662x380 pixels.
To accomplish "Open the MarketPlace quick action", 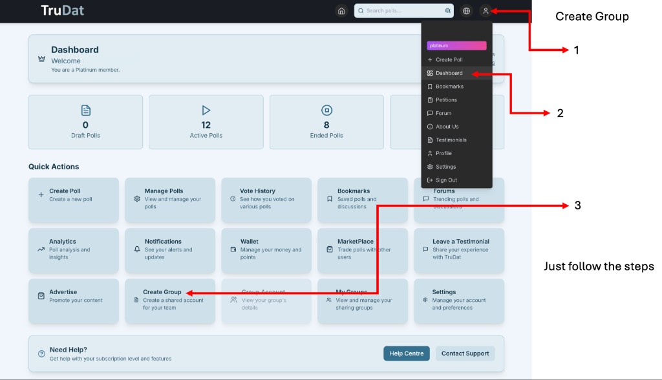I will pyautogui.click(x=362, y=251).
